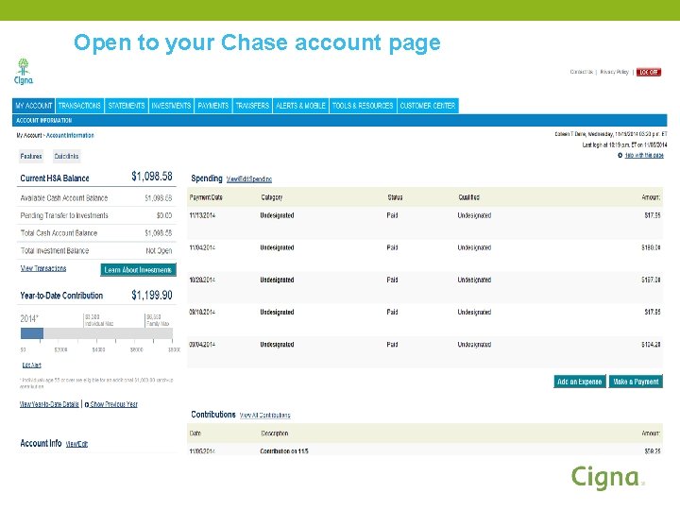Click the Payment Date column header
680x510 pixels.
pyautogui.click(x=206, y=197)
